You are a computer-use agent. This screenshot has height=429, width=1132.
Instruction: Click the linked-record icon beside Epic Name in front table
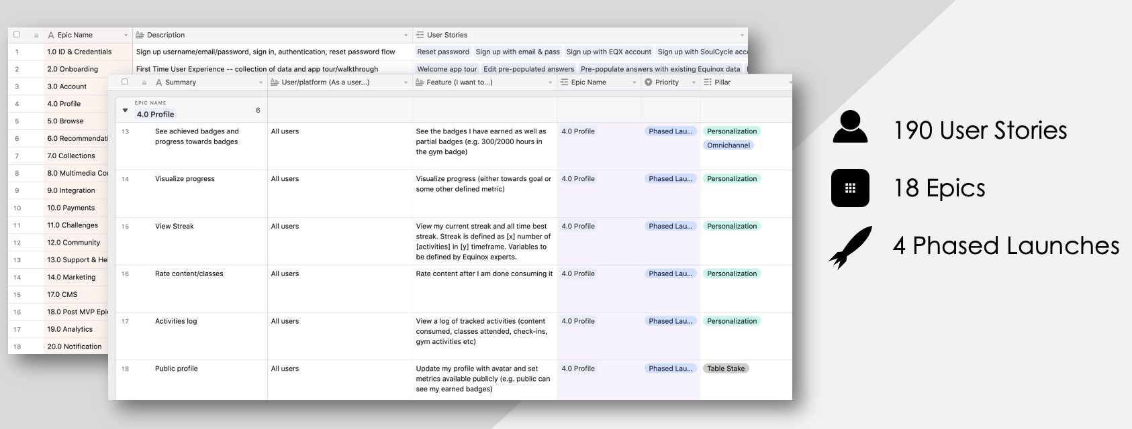[564, 82]
